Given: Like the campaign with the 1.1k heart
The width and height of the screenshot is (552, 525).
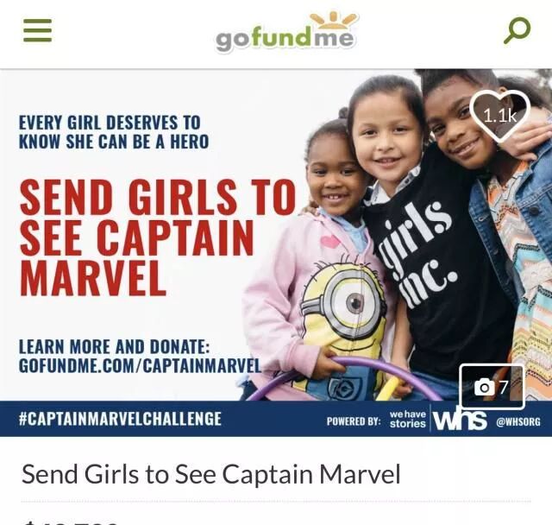Looking at the screenshot, I should 500,117.
